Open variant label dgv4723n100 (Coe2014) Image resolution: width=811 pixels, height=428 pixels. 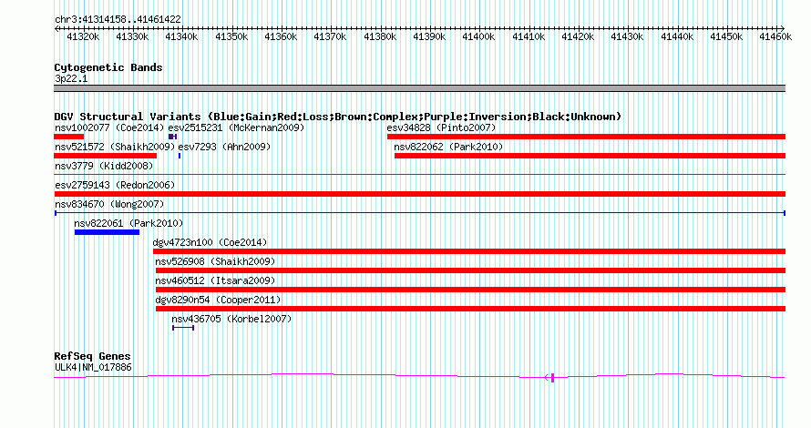pos(210,242)
